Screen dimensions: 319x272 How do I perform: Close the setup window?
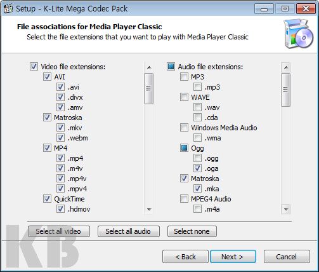(306, 9)
